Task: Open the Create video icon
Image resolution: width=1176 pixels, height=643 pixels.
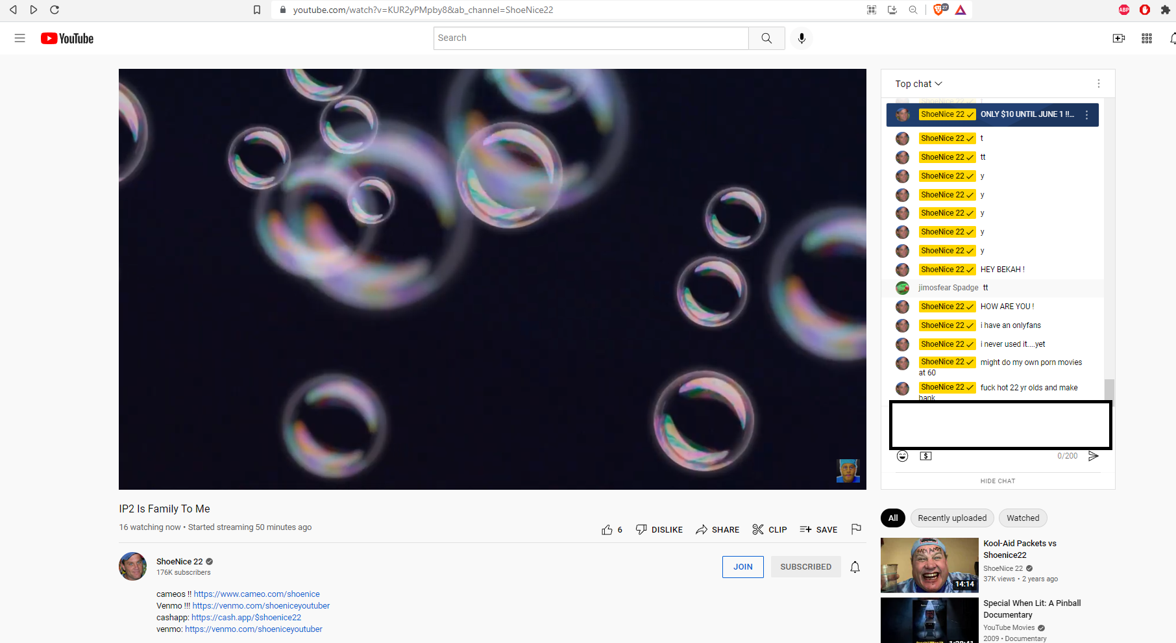Action: (x=1119, y=38)
